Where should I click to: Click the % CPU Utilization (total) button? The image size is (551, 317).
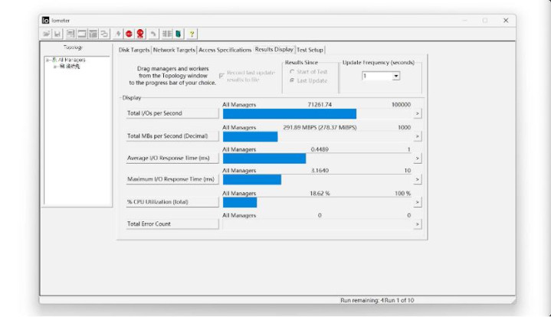coord(172,202)
